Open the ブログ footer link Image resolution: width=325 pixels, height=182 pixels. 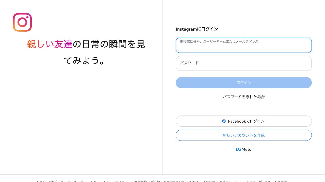(x=72, y=181)
